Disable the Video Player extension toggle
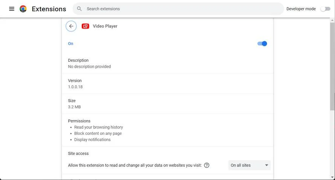This screenshot has height=180, width=335. 262,44
